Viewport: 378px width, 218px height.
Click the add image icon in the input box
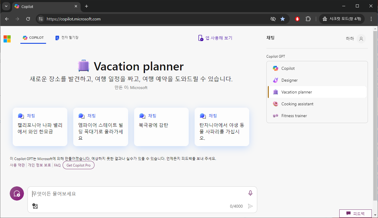35,206
